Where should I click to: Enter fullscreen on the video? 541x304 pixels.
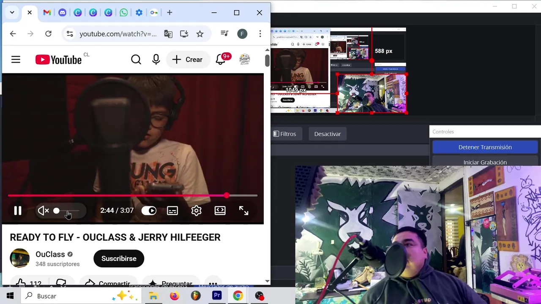coord(243,211)
